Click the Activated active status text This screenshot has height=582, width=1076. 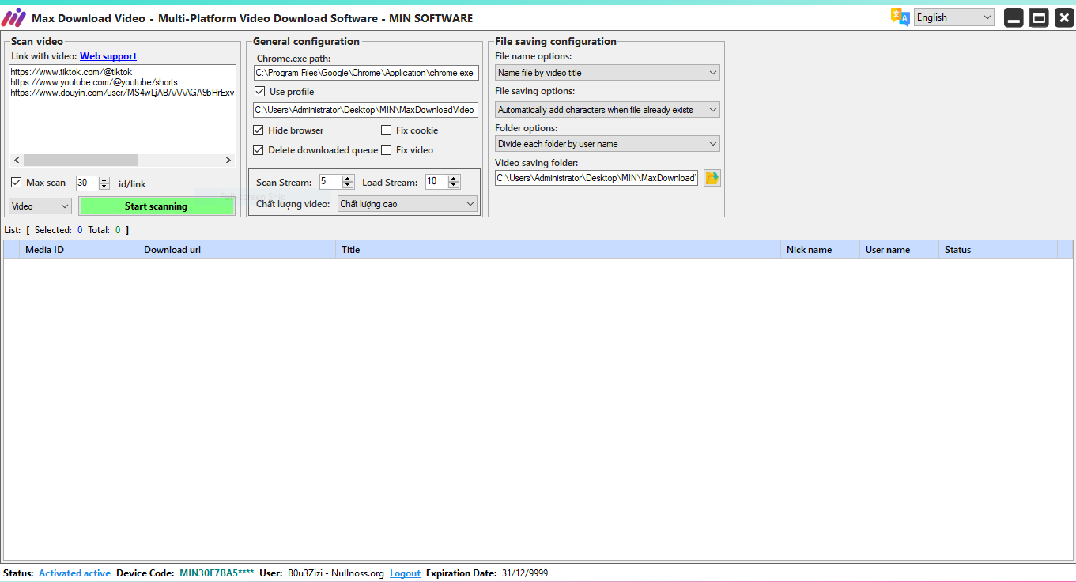pos(74,573)
